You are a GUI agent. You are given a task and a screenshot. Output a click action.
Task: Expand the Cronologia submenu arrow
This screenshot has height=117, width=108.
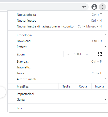(105, 35)
